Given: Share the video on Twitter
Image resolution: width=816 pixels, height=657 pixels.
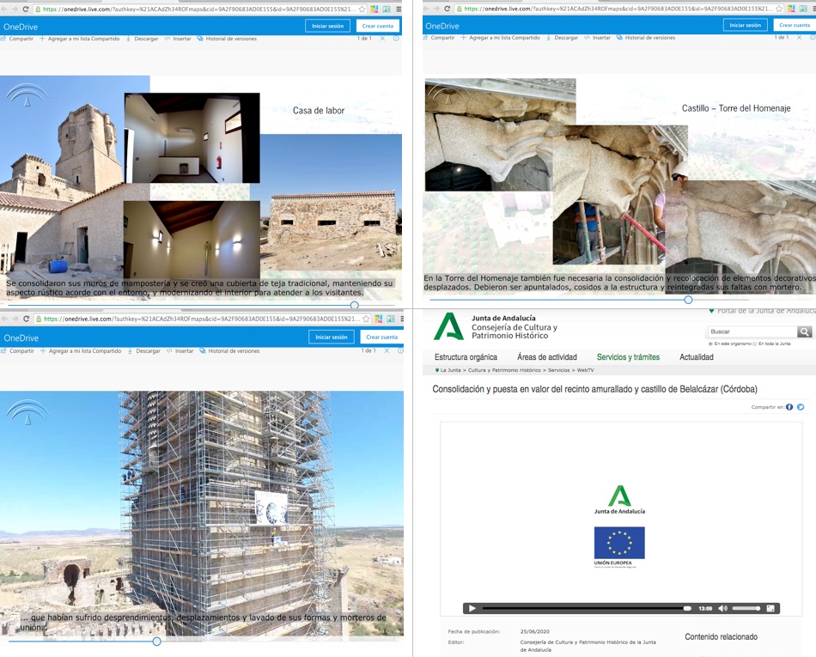Looking at the screenshot, I should point(801,407).
